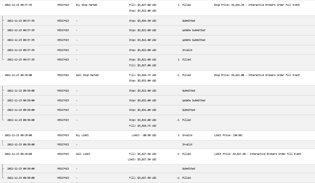Select the last Filled sub-row Fill $3,827.50
Image resolution: width=315 pixels, height=183 pixels.
[x=158, y=178]
